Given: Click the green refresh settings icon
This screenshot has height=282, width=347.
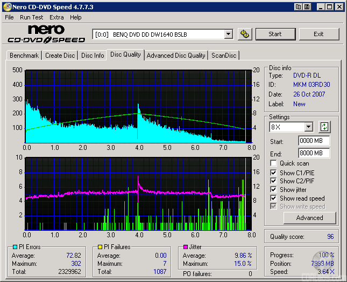Looking at the screenshot, I should (324, 127).
